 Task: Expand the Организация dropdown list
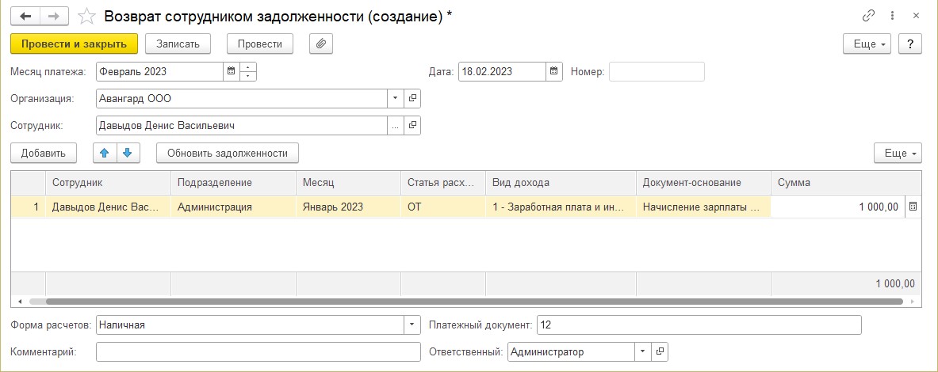coord(396,98)
